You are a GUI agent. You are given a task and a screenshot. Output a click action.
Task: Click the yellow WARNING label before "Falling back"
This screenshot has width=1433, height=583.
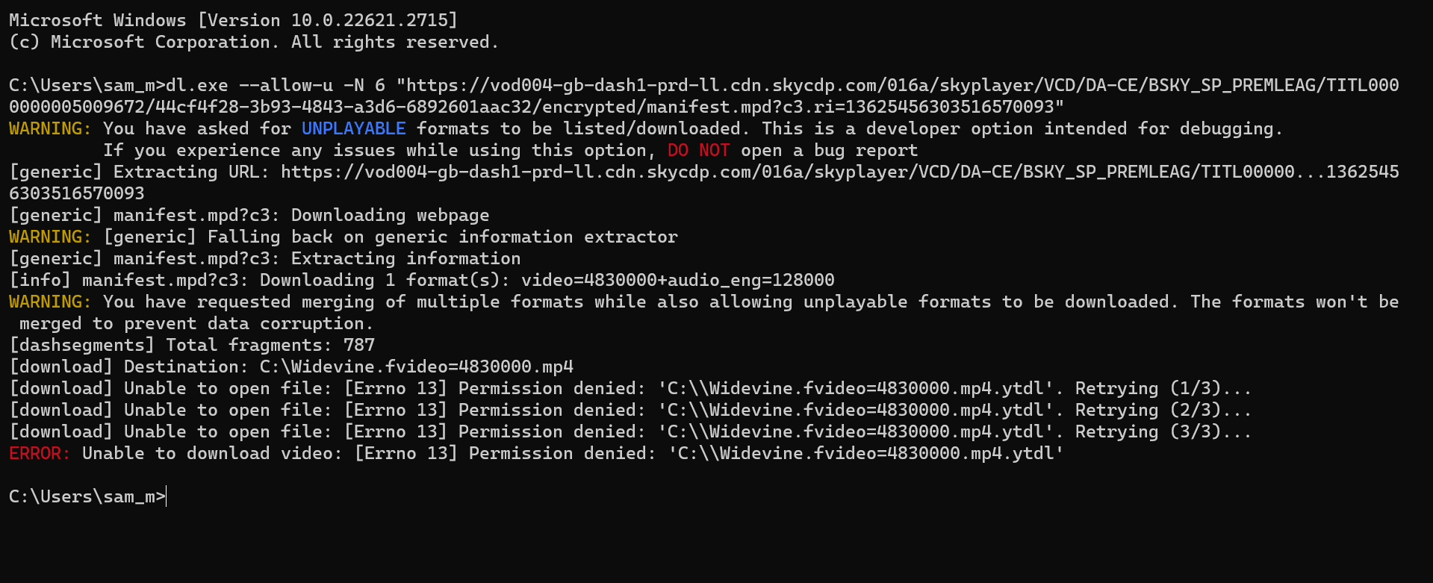(50, 237)
